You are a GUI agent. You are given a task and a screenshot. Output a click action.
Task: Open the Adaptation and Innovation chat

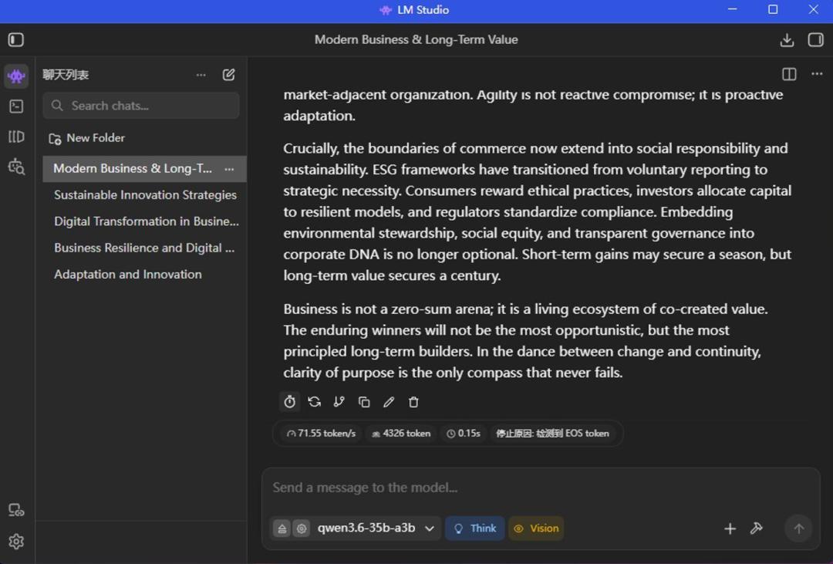[x=144, y=275]
